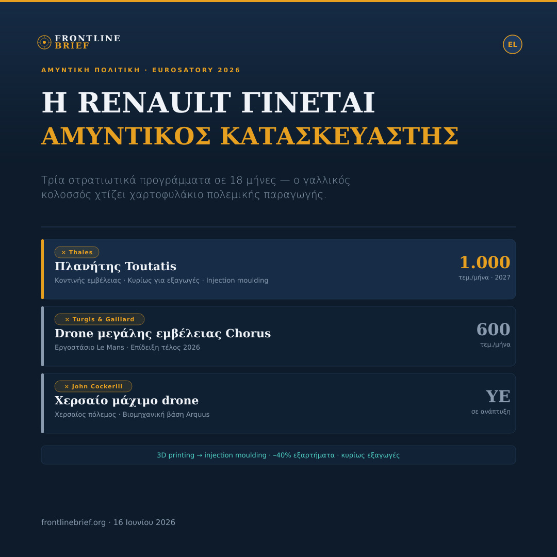
Task: Click the × Thales partner tag
Action: [x=77, y=252]
